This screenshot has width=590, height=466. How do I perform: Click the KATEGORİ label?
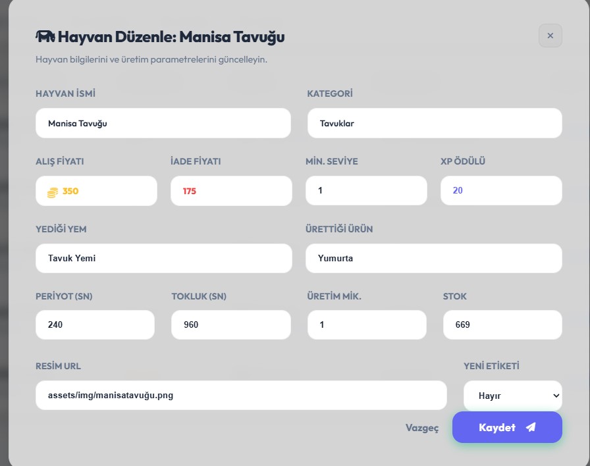(330, 93)
